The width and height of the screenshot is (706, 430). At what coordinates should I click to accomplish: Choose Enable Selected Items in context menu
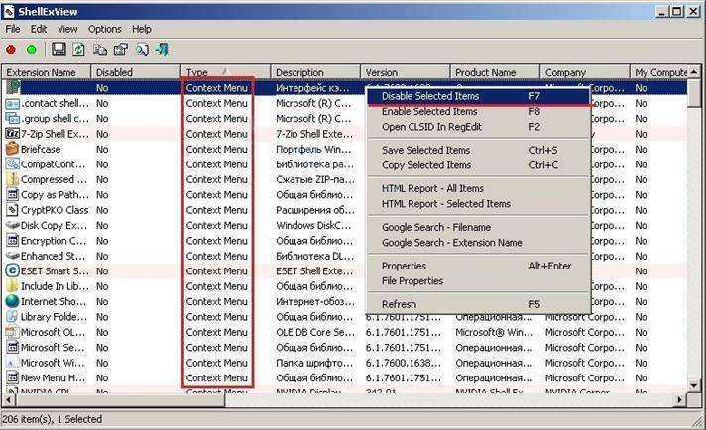click(479, 112)
